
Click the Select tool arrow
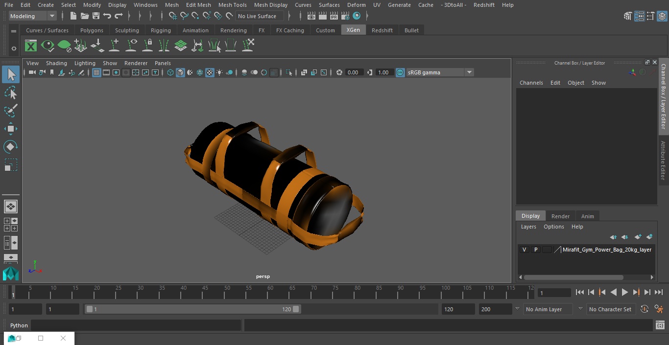11,74
